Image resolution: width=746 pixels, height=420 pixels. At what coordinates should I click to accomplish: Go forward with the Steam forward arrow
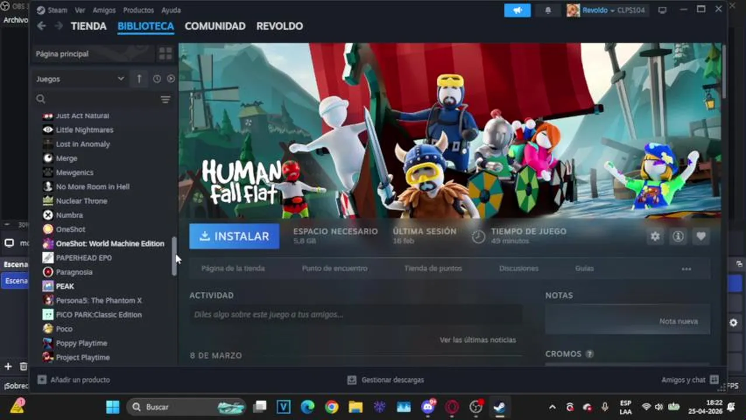tap(58, 26)
